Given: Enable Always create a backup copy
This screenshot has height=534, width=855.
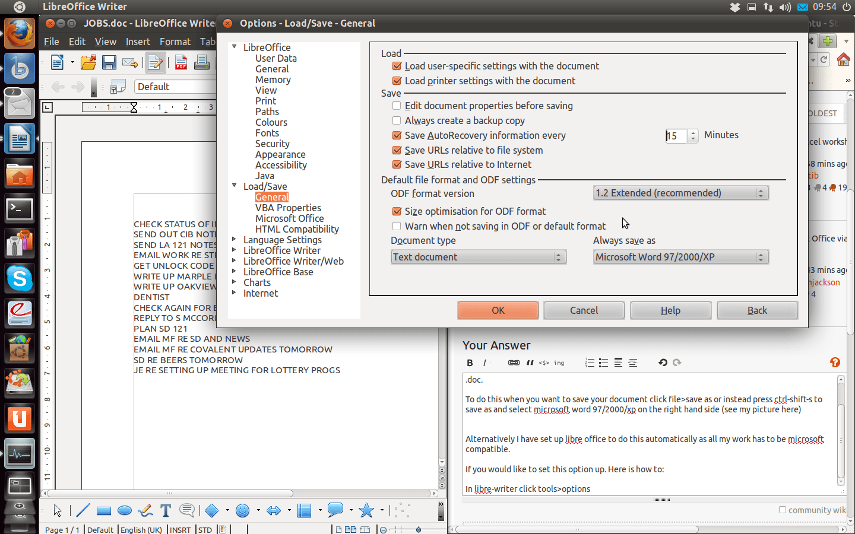Looking at the screenshot, I should coord(397,120).
